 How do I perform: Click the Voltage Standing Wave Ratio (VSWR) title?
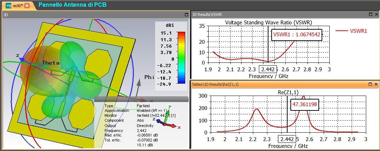[x=268, y=23]
